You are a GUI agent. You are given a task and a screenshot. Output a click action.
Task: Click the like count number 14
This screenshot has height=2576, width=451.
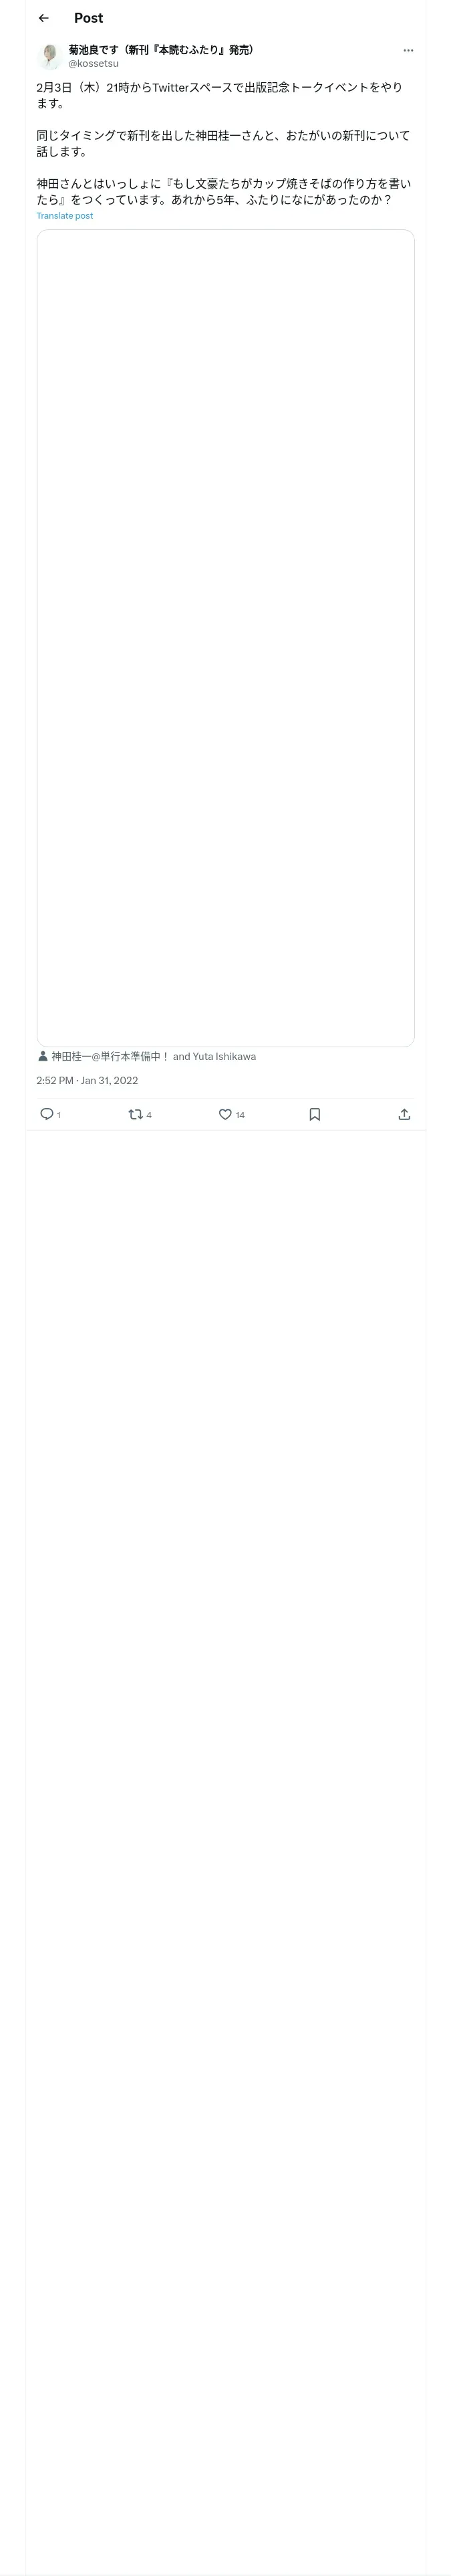(x=240, y=1115)
